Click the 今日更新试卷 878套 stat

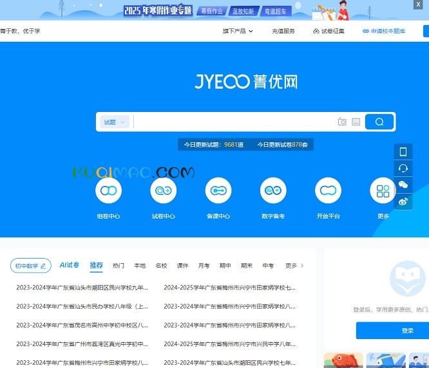click(x=282, y=145)
